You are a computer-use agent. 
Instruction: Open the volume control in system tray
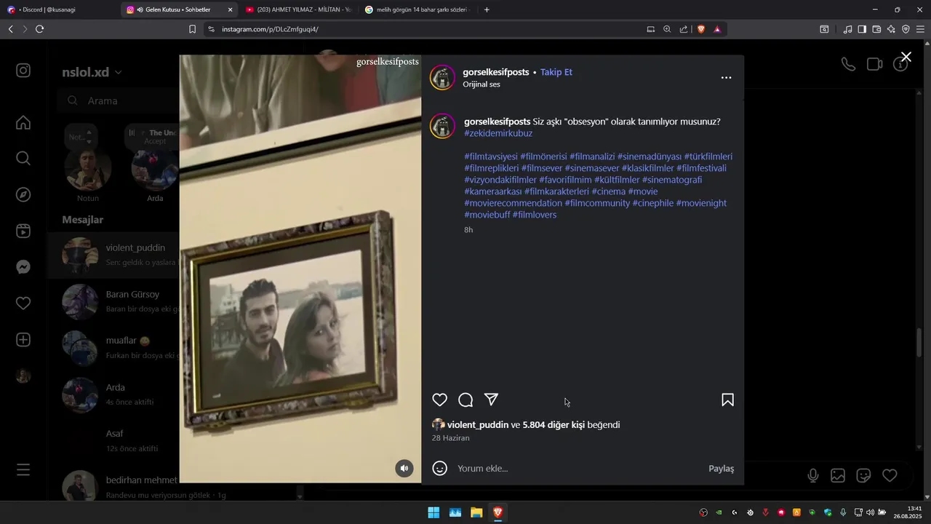click(870, 512)
